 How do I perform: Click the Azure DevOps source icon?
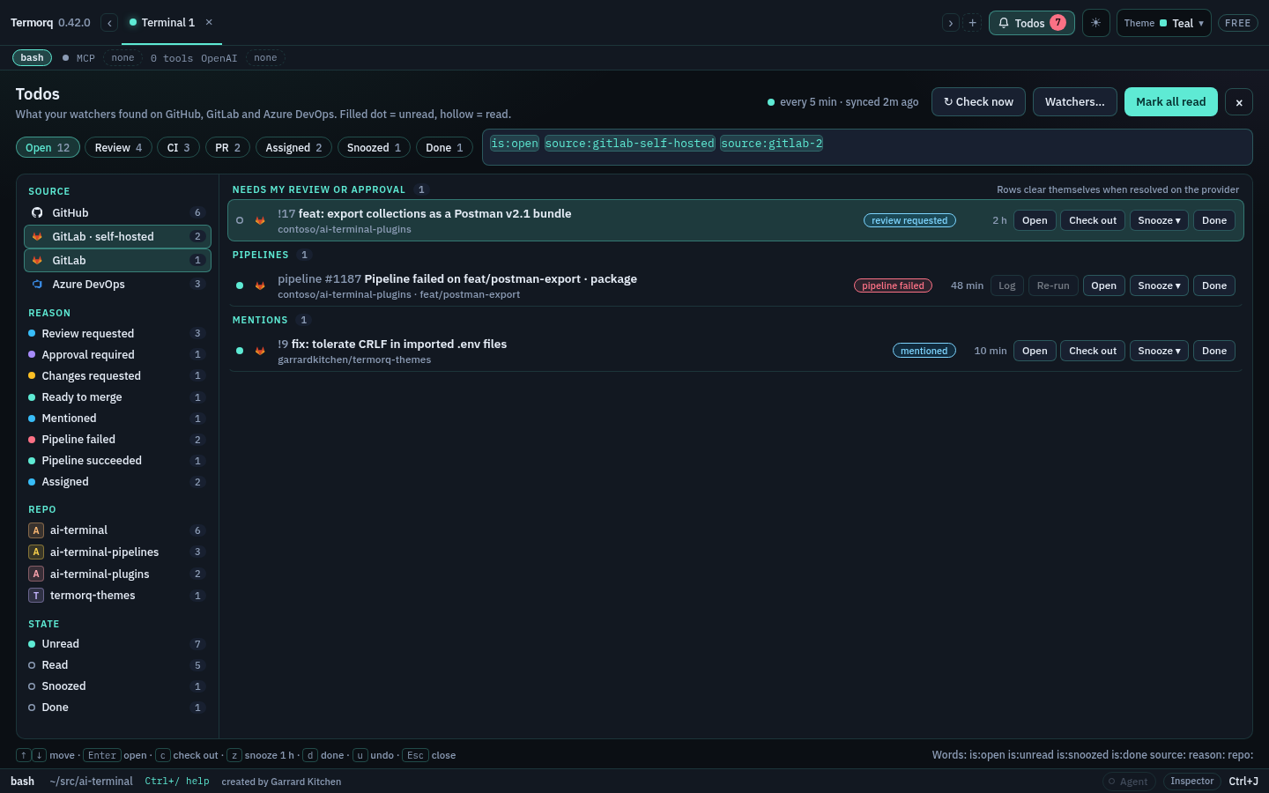[x=37, y=284]
